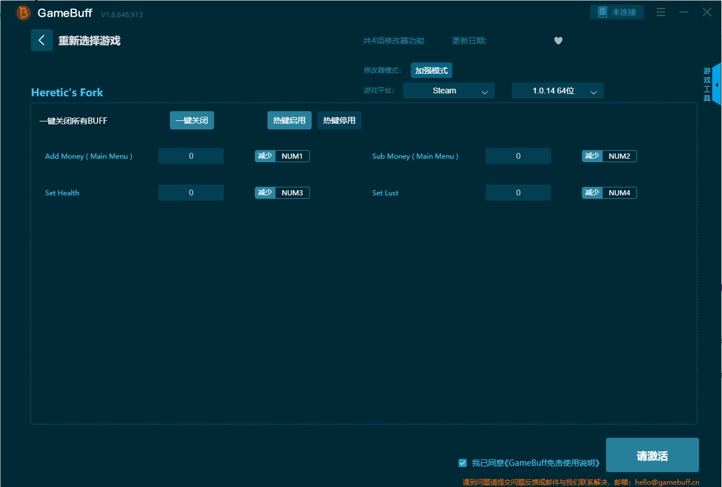Screen dimensions: 722x487
Task: Click the NUM3 hotkey box
Action: coord(292,193)
